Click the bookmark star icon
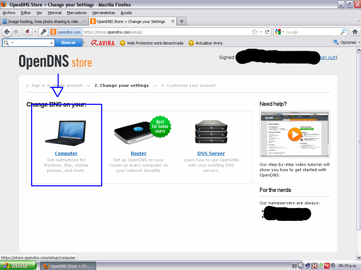 pyautogui.click(x=255, y=32)
